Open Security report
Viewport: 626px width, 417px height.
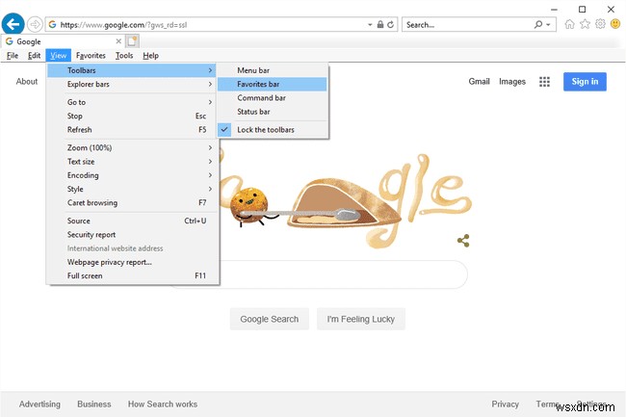point(133,235)
